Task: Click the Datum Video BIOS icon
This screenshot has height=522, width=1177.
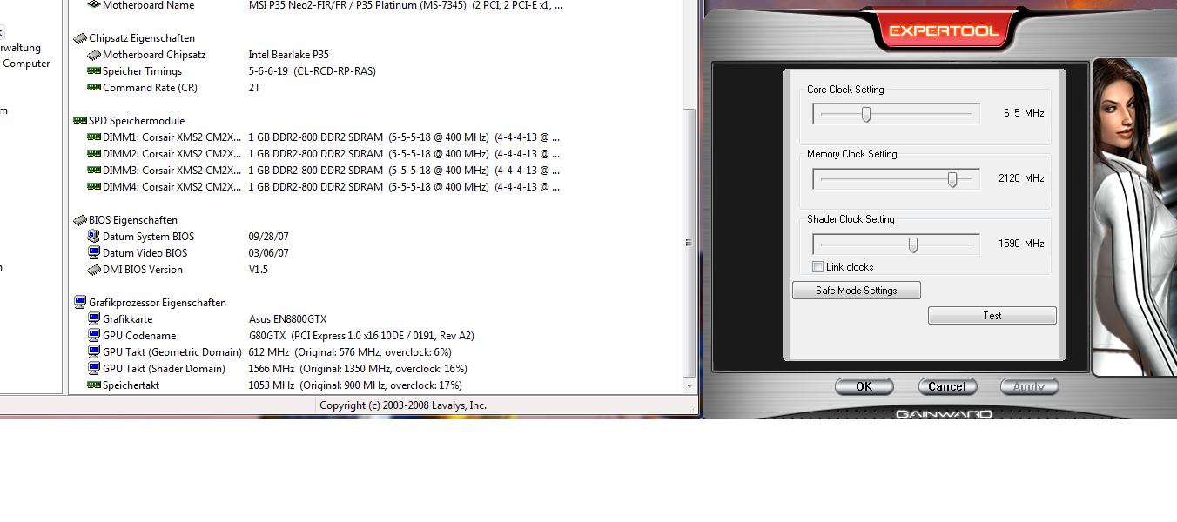Action: tap(94, 253)
